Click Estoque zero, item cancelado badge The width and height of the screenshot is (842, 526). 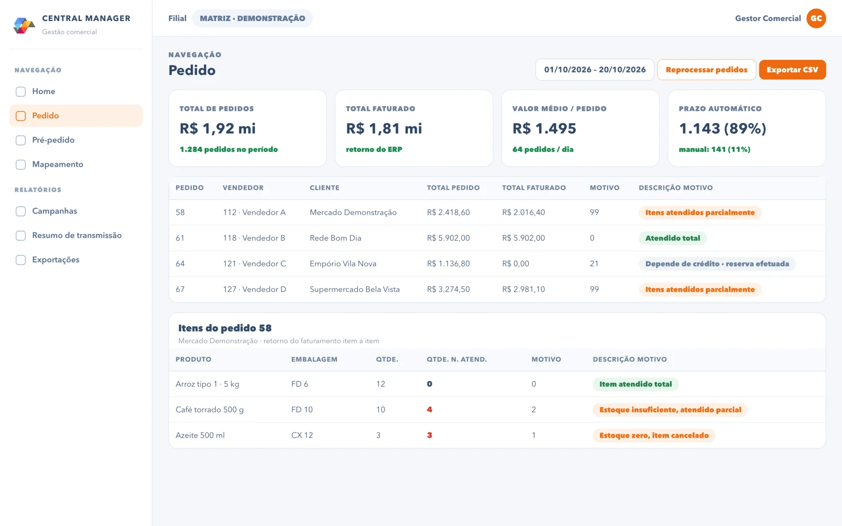click(654, 435)
